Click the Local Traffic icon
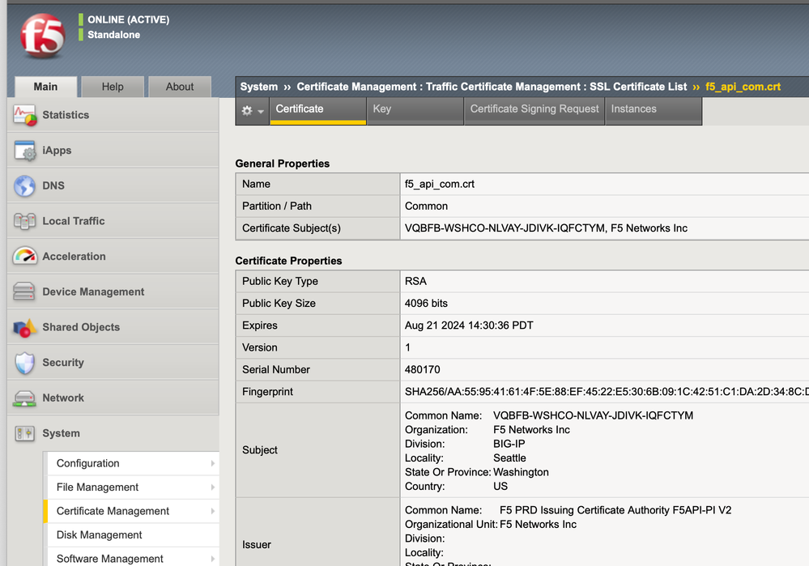 (x=25, y=221)
